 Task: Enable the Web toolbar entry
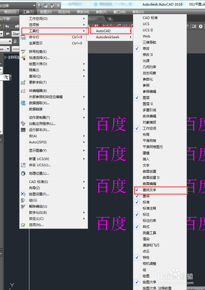click(x=160, y=36)
